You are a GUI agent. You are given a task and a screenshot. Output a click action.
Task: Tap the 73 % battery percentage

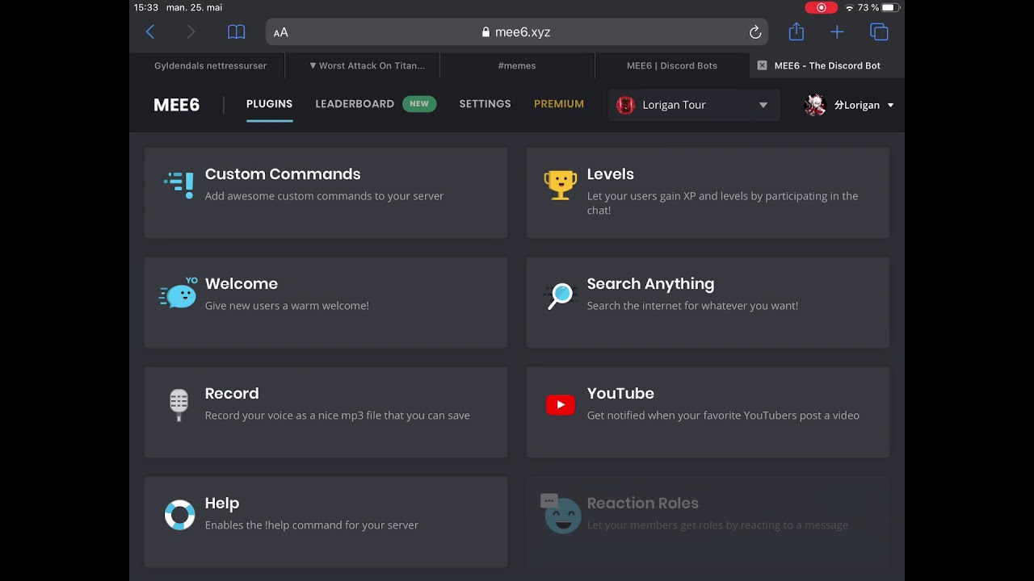[868, 7]
